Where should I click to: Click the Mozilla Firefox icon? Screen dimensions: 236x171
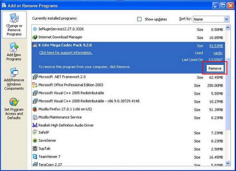(35, 109)
